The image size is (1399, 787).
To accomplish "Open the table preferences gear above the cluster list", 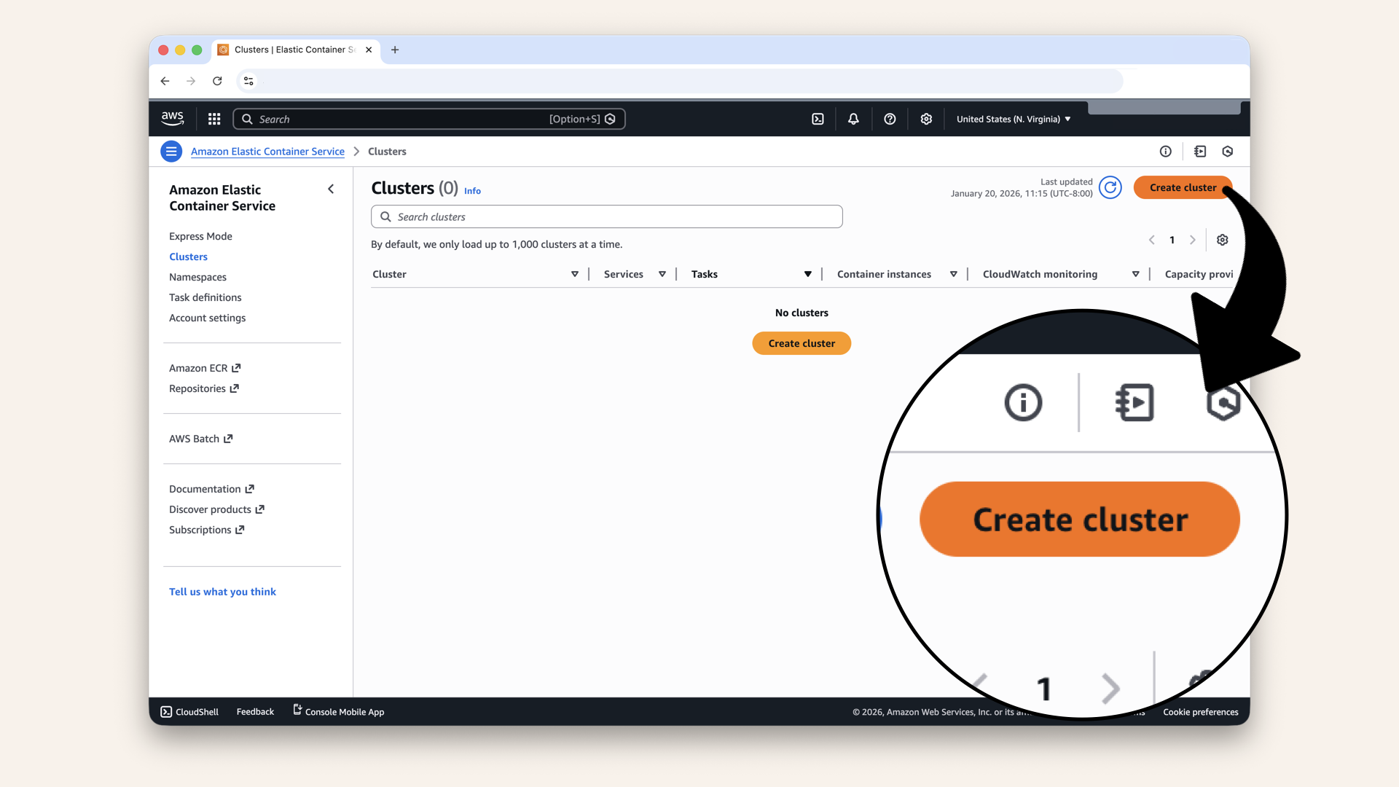I will pos(1223,240).
